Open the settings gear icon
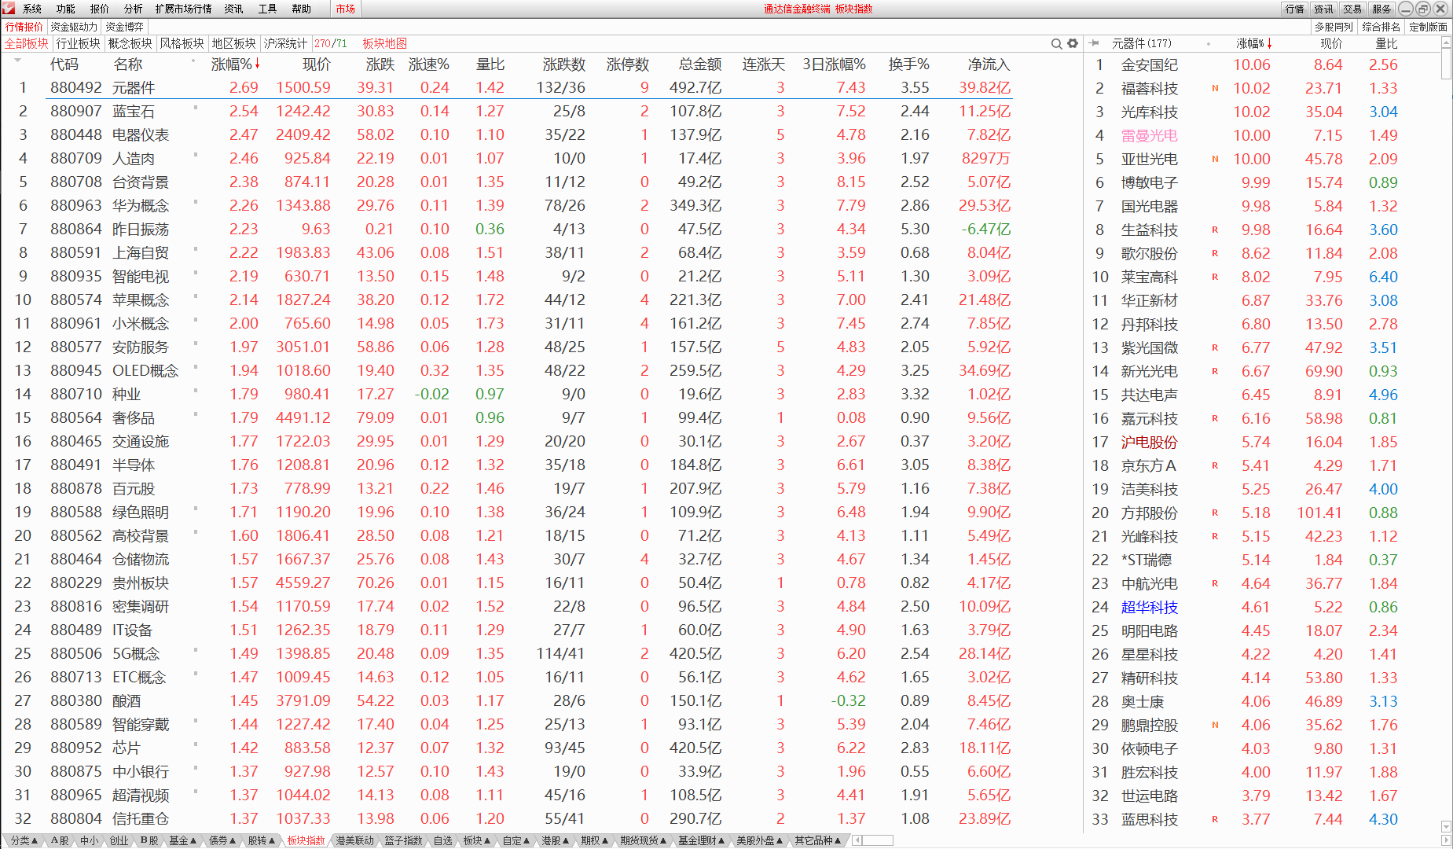The height and width of the screenshot is (849, 1453). (1073, 43)
